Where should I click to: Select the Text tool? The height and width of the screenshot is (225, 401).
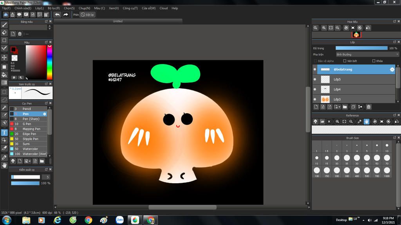click(x=4, y=132)
